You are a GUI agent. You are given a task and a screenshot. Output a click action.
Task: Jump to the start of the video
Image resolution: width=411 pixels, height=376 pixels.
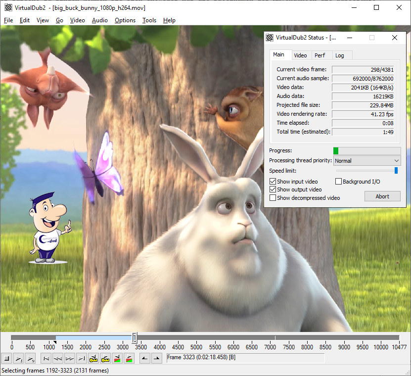(x=46, y=358)
